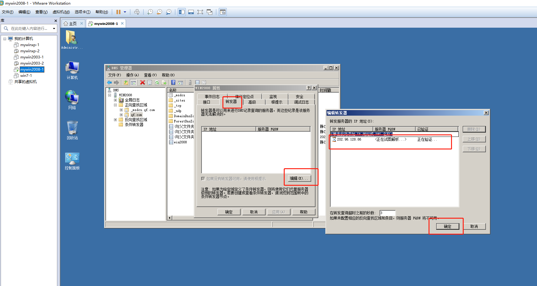Open the power options dropdown arrow beside pause
Viewport: 537px width, 286px height.
coord(125,12)
